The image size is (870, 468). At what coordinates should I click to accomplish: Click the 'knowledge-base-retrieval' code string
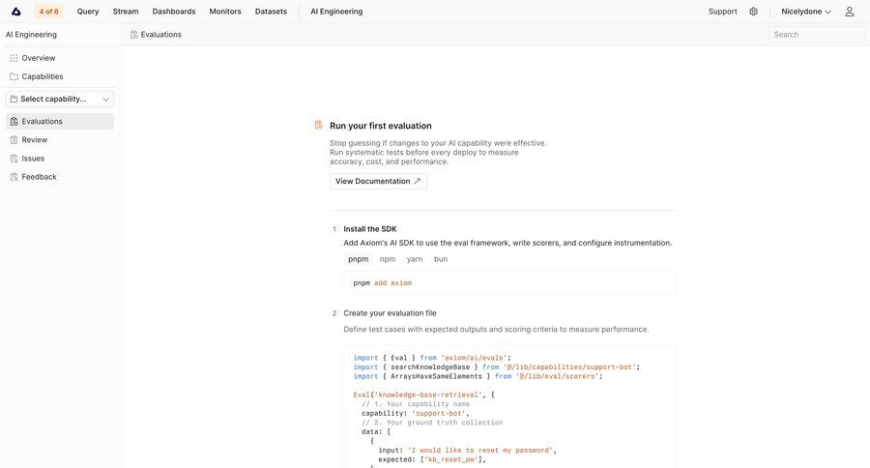coord(426,395)
